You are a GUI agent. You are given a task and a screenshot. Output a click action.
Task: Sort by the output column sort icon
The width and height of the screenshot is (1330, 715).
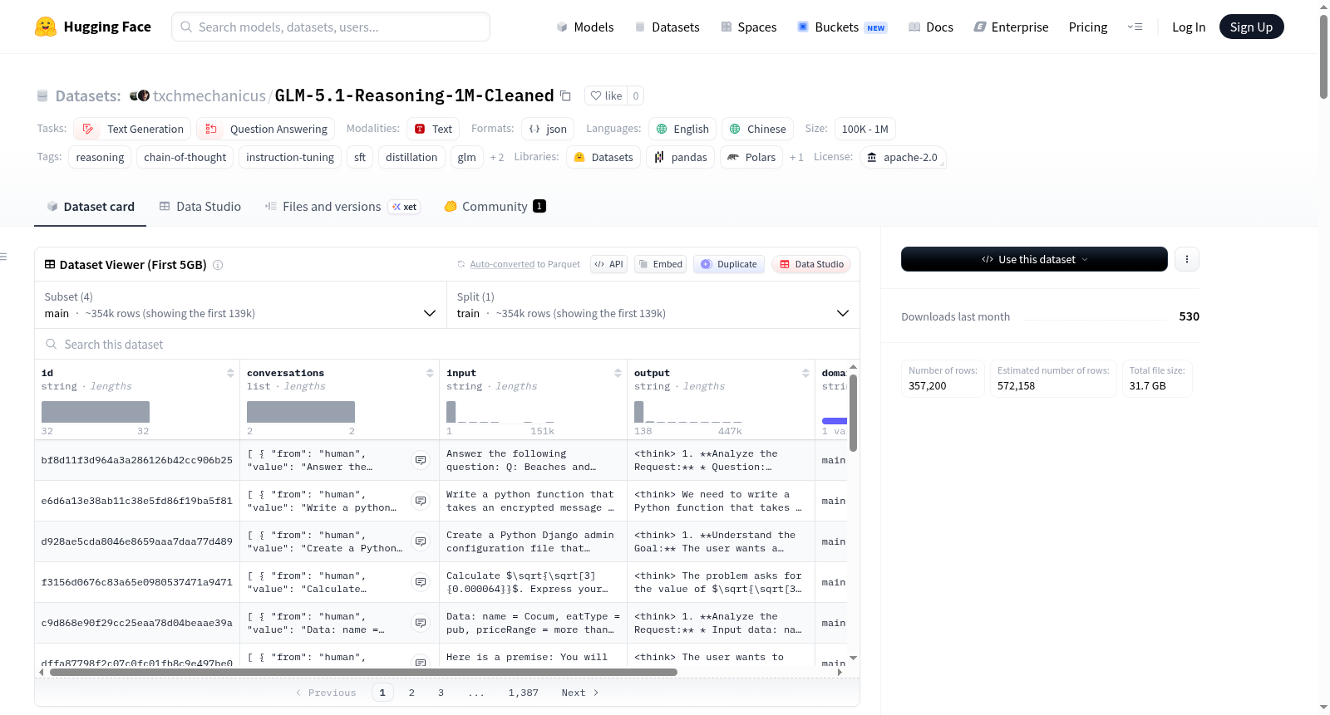click(x=805, y=373)
